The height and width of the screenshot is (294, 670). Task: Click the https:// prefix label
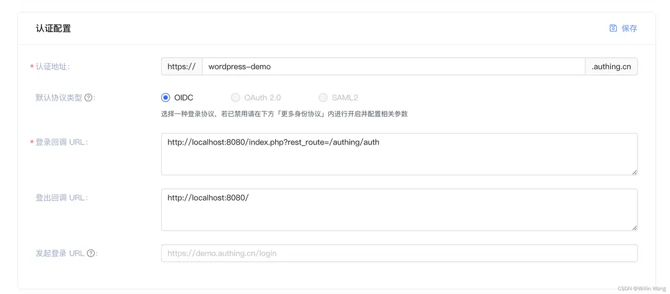[x=182, y=66]
